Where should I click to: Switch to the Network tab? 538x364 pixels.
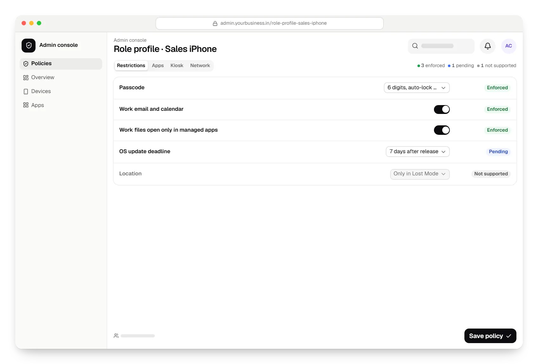pos(200,66)
